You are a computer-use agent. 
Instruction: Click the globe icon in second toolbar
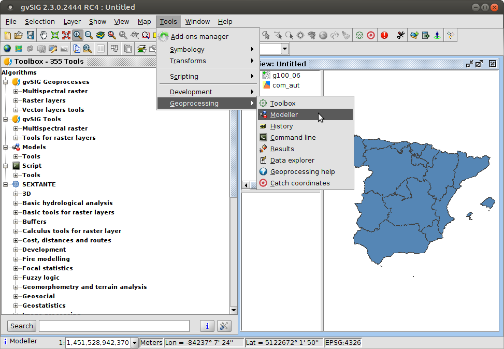7,49
